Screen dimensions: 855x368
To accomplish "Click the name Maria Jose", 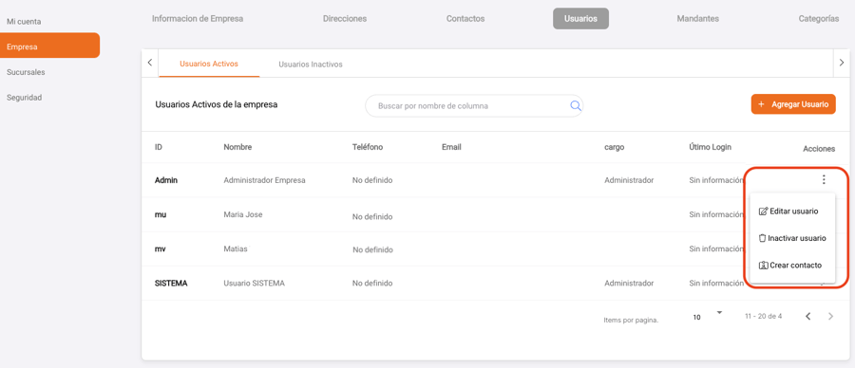I will (x=242, y=214).
